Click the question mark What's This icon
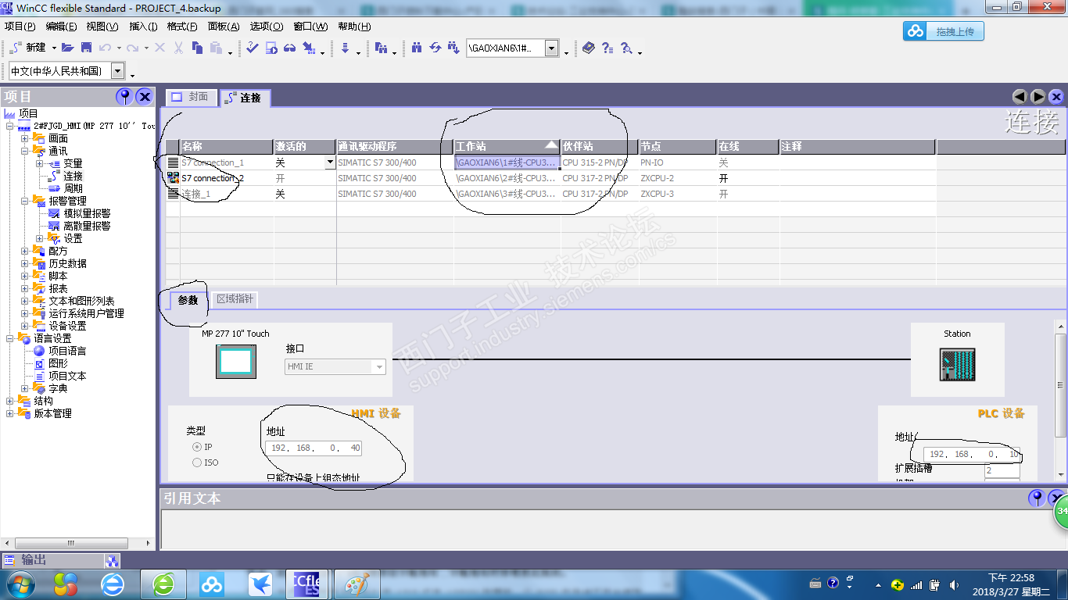This screenshot has height=600, width=1068. click(x=607, y=48)
